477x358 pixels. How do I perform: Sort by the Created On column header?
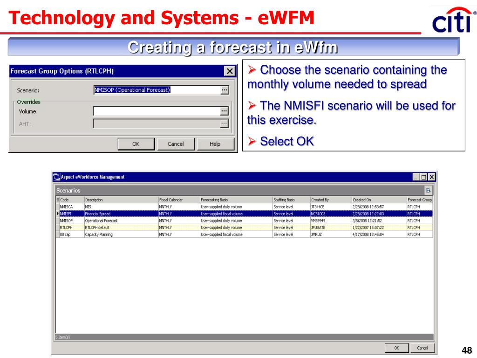tap(379, 200)
